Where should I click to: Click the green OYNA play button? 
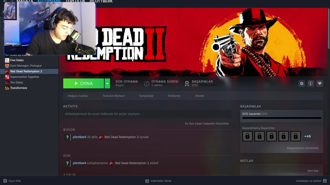click(x=84, y=84)
